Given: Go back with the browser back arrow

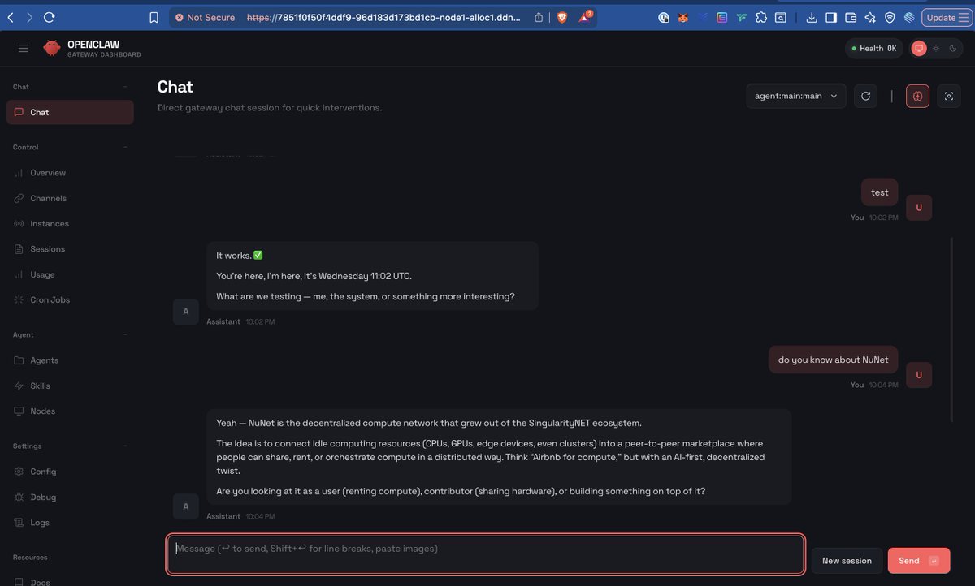Looking at the screenshot, I should point(11,17).
